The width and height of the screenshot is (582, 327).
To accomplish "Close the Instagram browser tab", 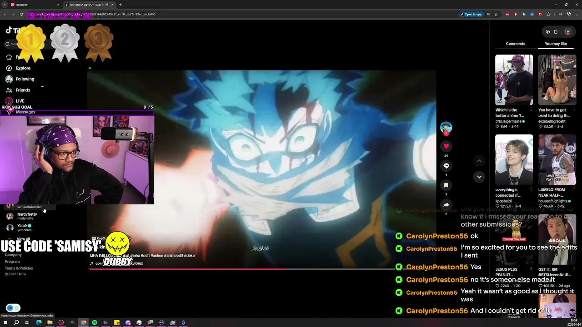I will coord(58,5).
